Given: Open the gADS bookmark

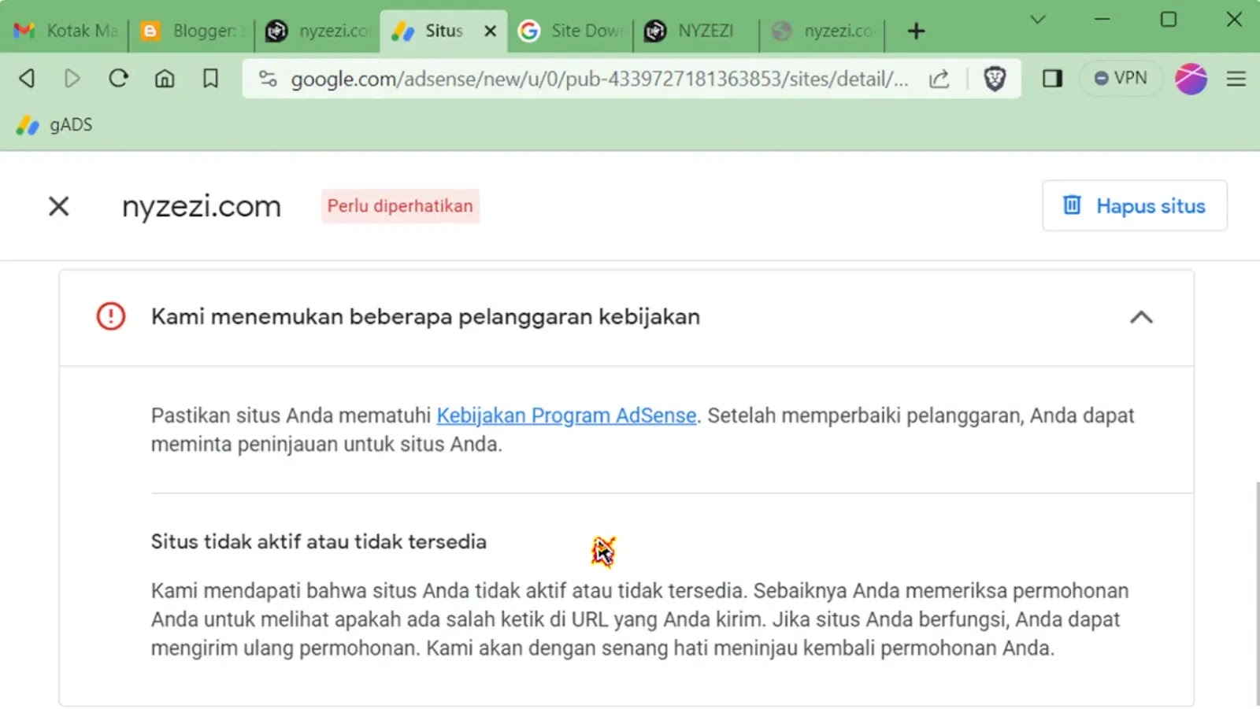Looking at the screenshot, I should tap(54, 125).
